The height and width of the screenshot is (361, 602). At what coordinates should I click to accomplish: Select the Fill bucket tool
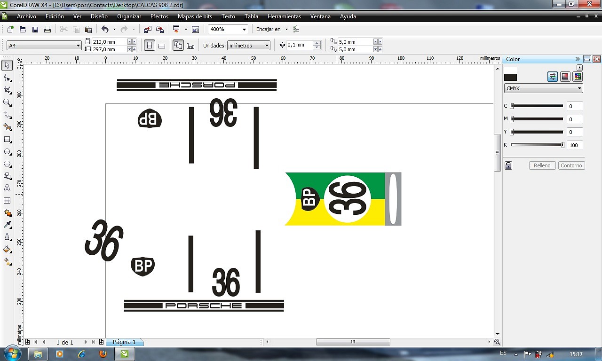tap(7, 250)
